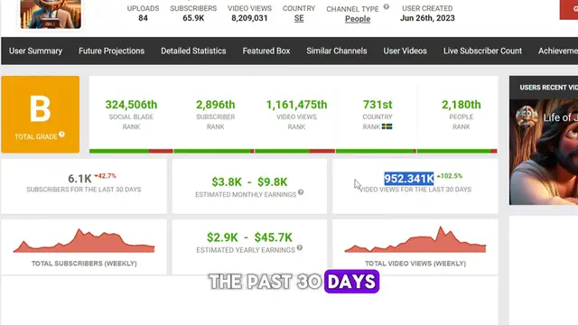Click the 731st country rank
Viewport: 578px width, 325px height.
(378, 105)
